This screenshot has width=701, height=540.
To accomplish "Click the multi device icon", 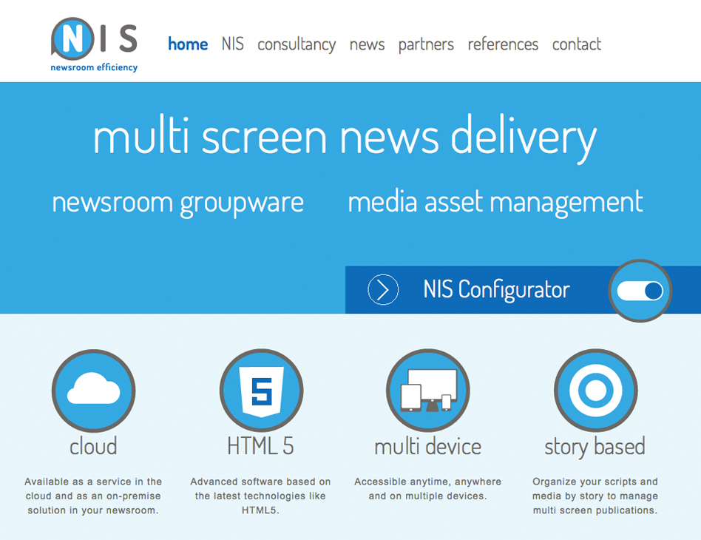I will [x=428, y=391].
